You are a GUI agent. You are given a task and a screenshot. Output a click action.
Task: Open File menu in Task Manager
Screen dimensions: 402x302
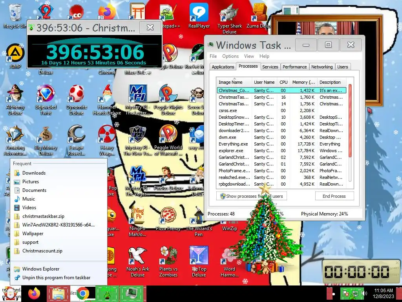[x=213, y=56]
